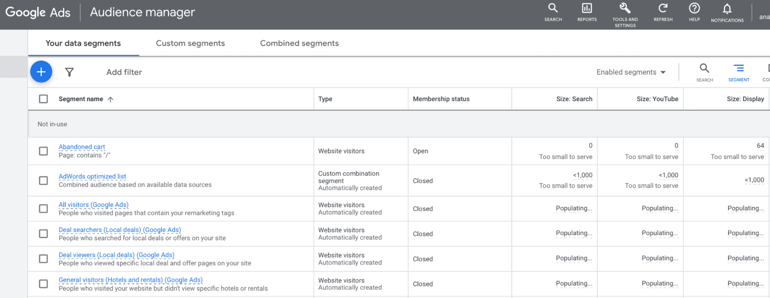
Task: Toggle the select-all header checkbox
Action: tap(44, 99)
